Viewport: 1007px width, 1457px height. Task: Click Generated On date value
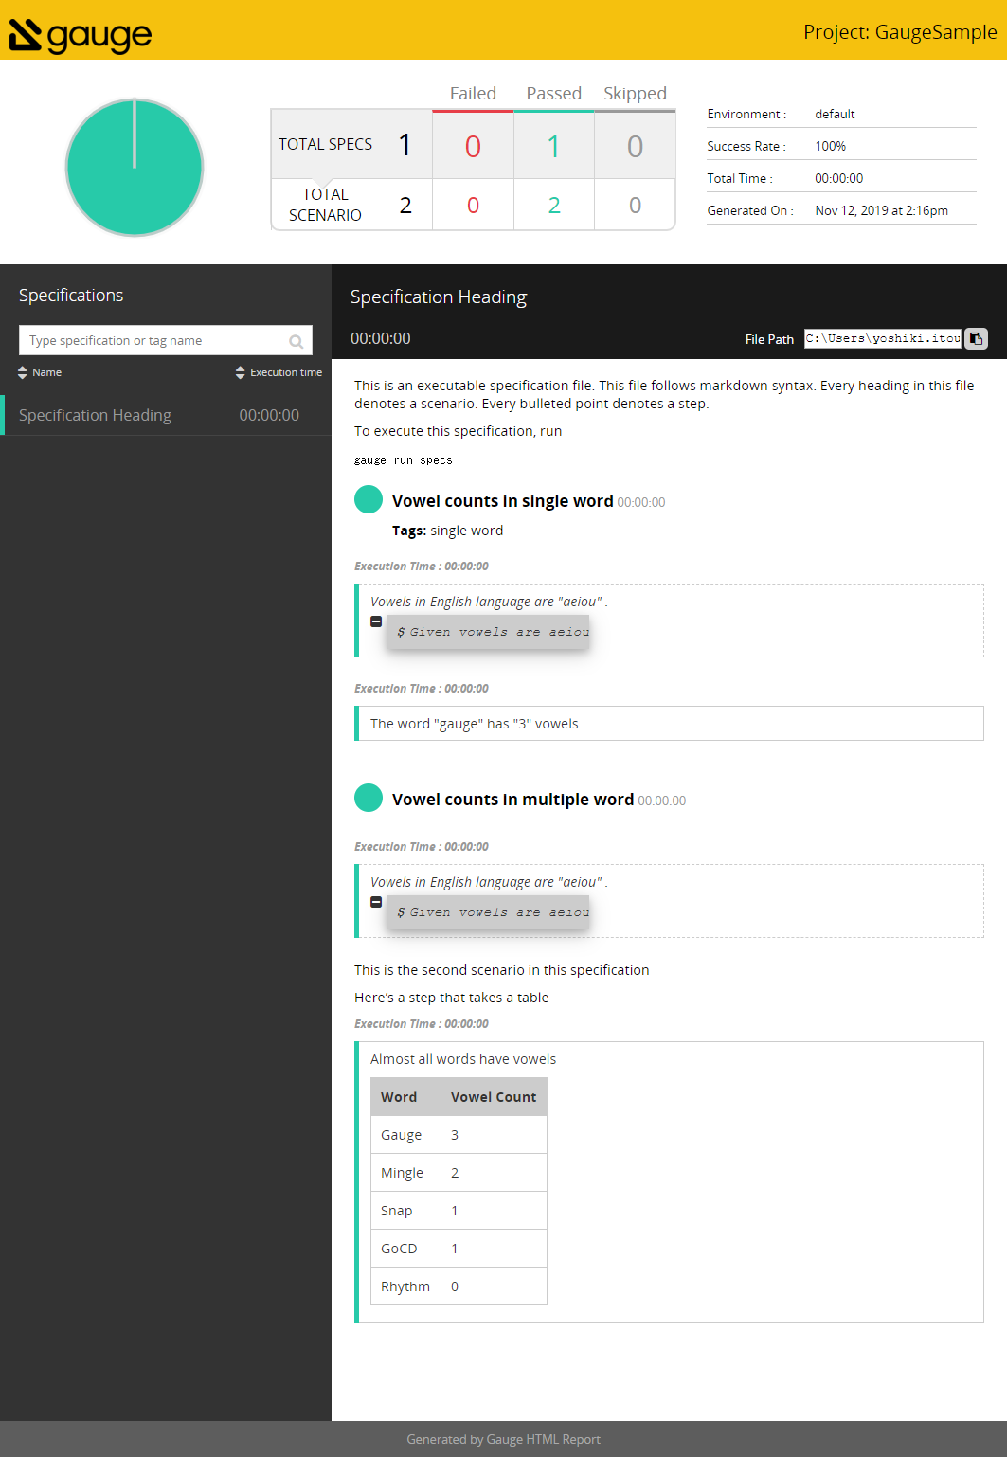pyautogui.click(x=881, y=210)
